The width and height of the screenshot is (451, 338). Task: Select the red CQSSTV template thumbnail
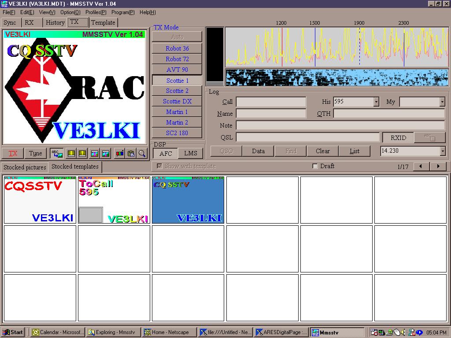coord(40,200)
